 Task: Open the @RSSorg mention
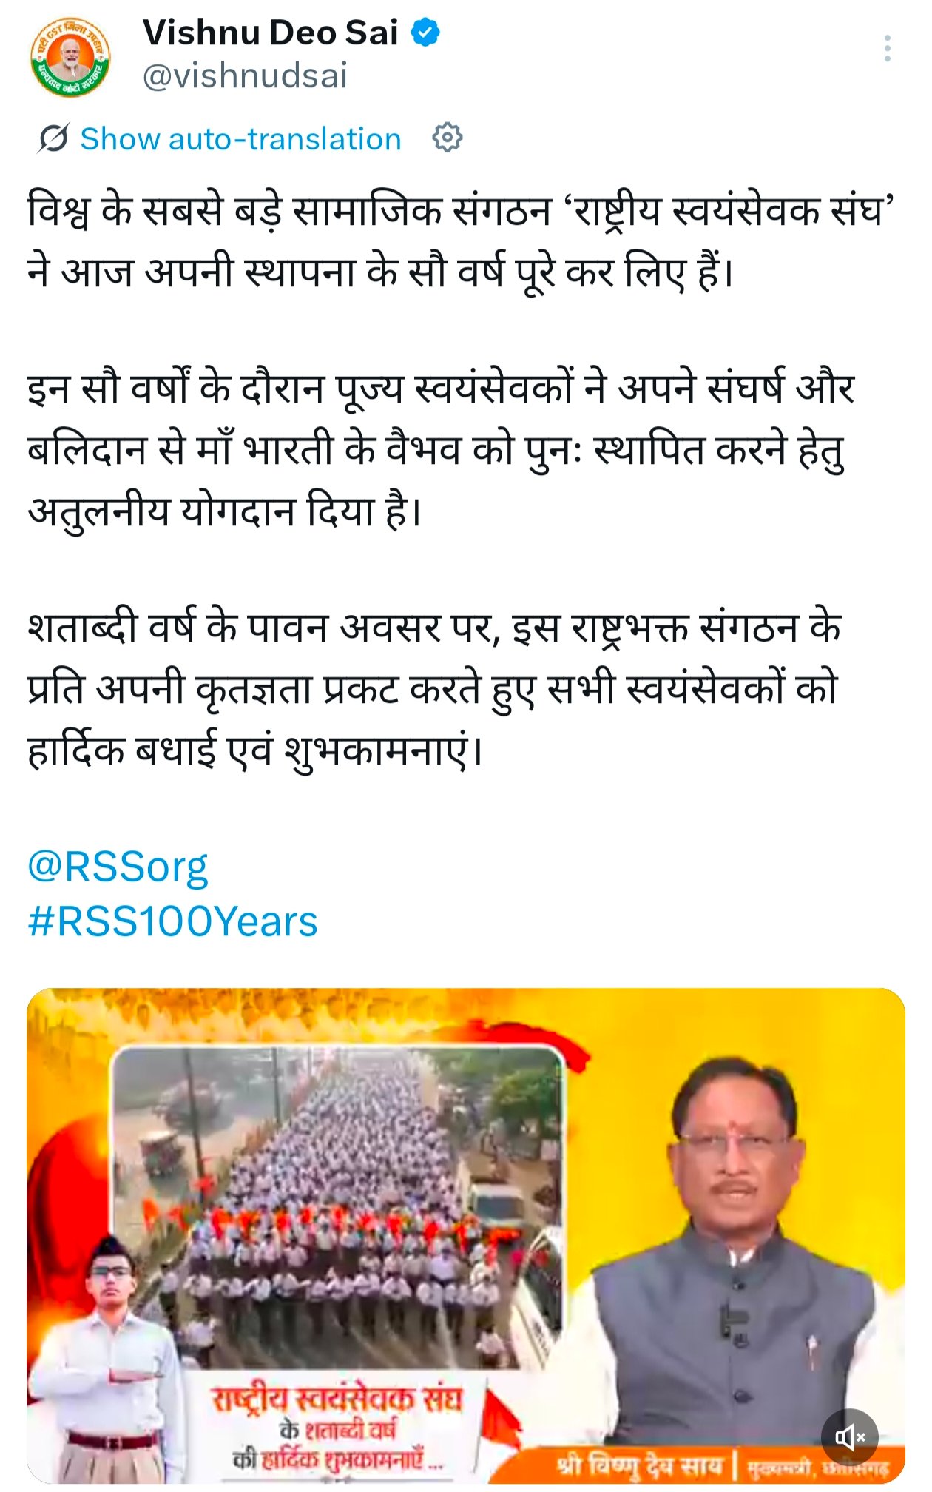(x=118, y=867)
